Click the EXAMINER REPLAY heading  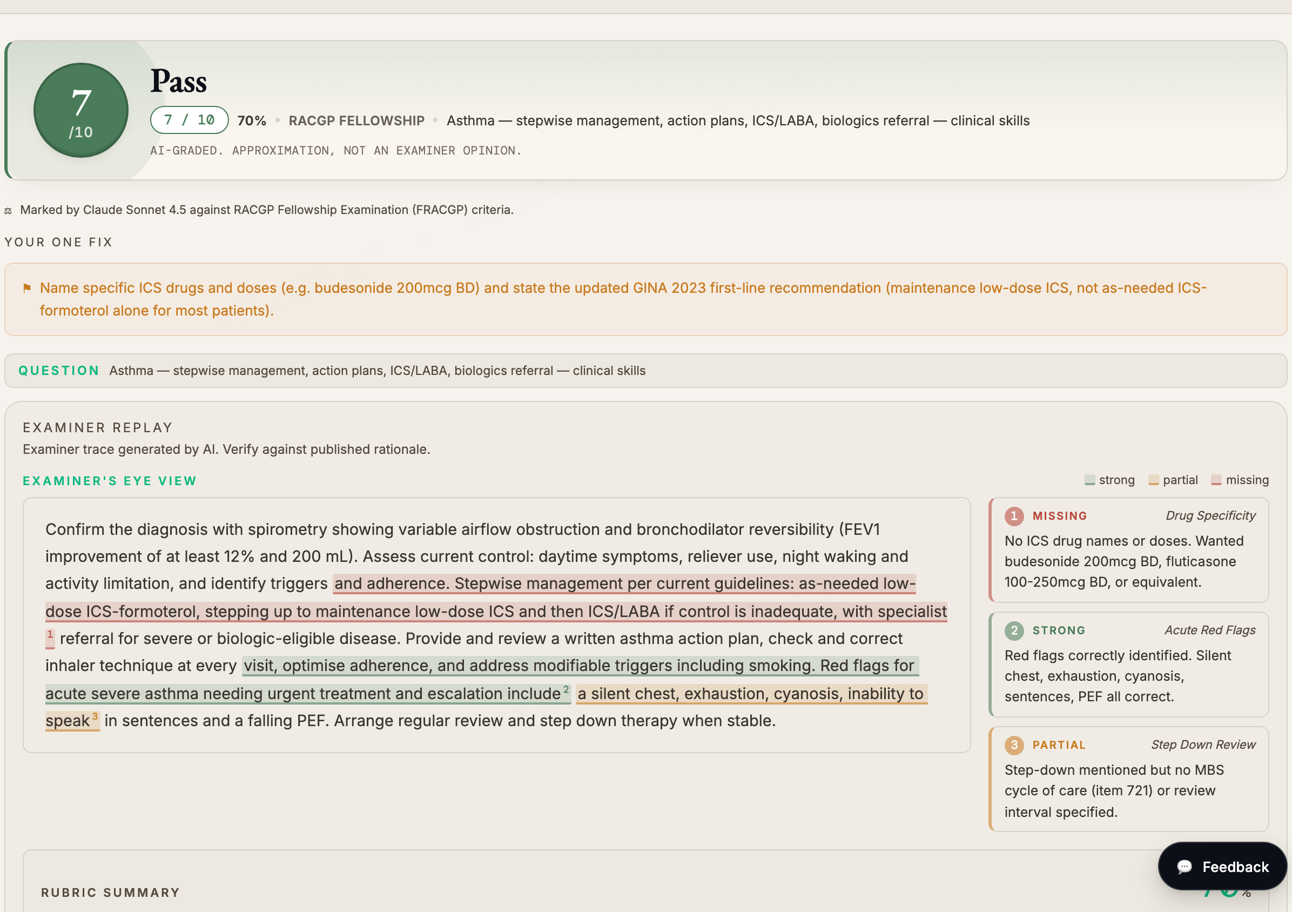[x=97, y=427]
